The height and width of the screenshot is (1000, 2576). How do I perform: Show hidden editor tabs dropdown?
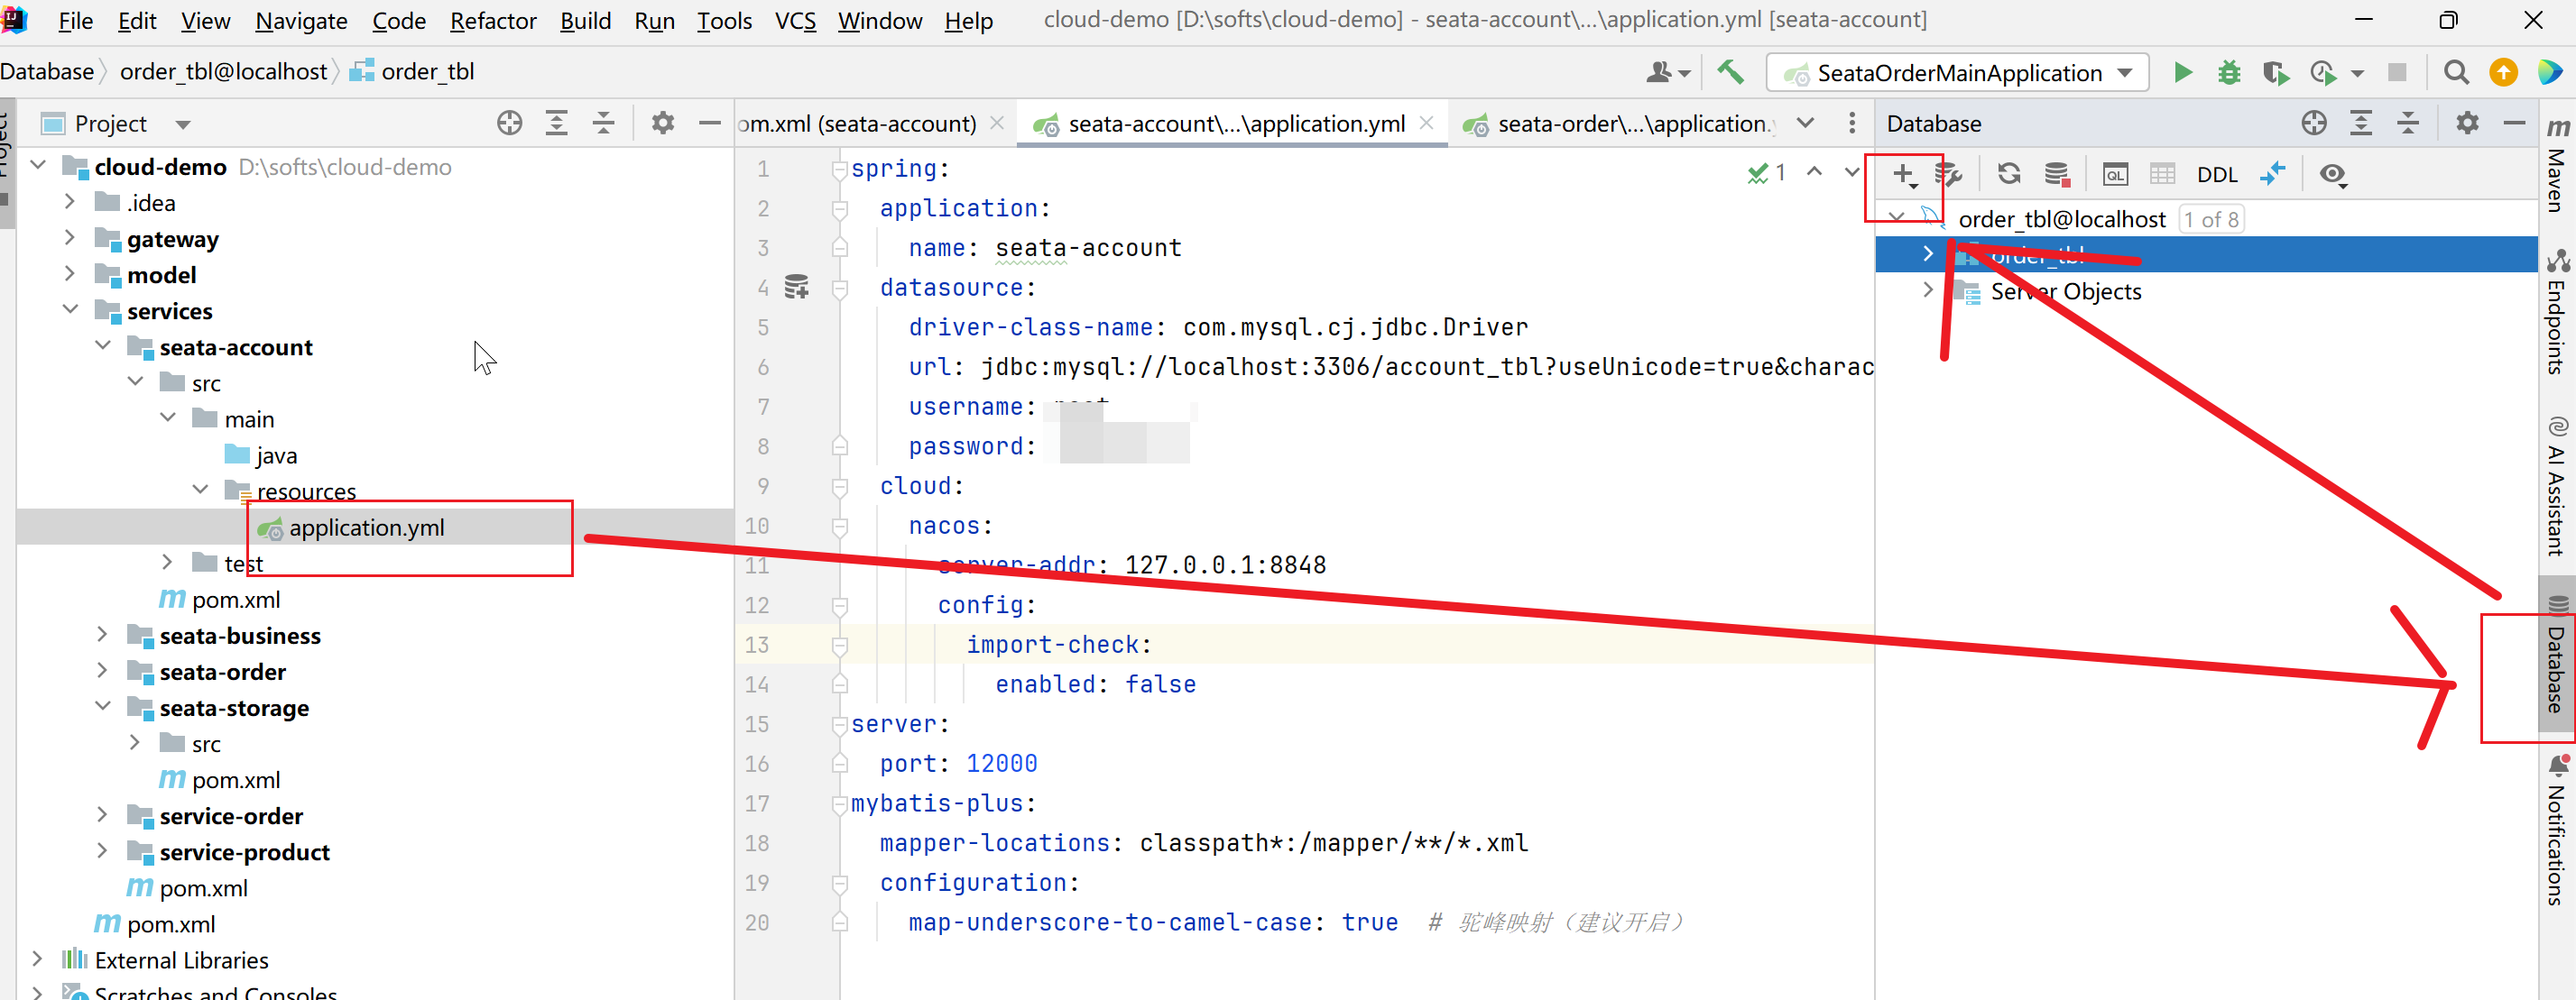[x=1805, y=123]
